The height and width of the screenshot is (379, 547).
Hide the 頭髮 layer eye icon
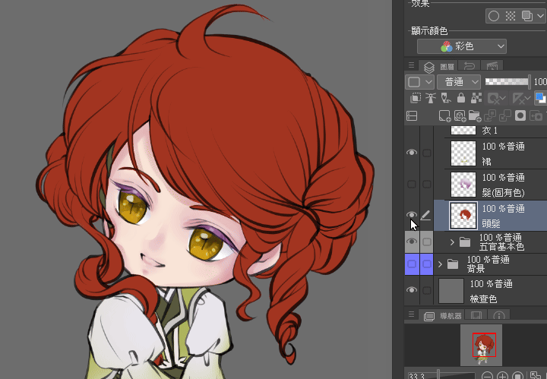point(412,214)
